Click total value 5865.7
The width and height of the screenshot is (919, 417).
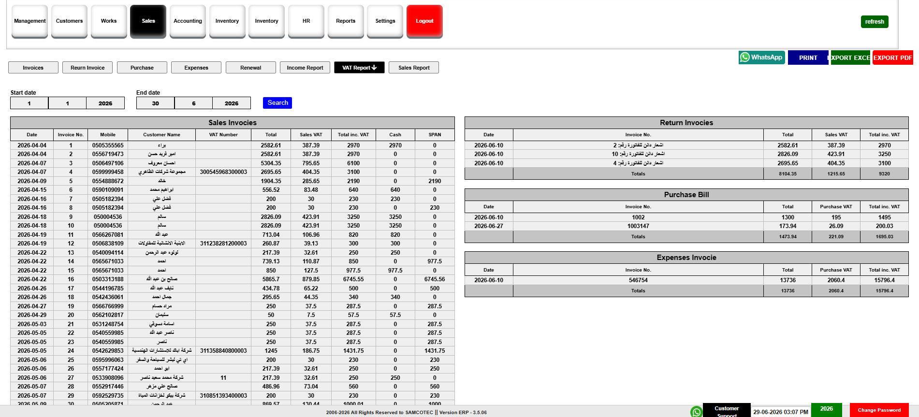(x=271, y=279)
